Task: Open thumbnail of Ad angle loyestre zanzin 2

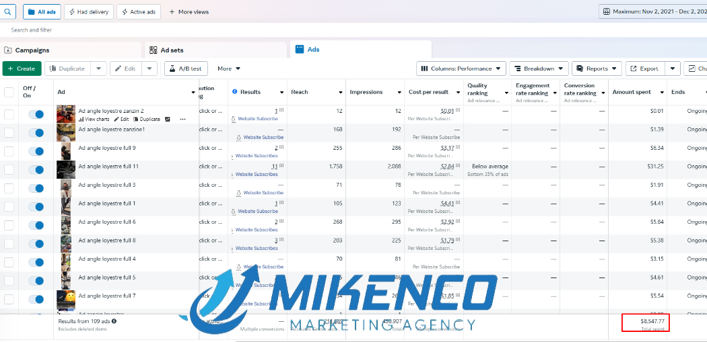Action: pos(65,114)
